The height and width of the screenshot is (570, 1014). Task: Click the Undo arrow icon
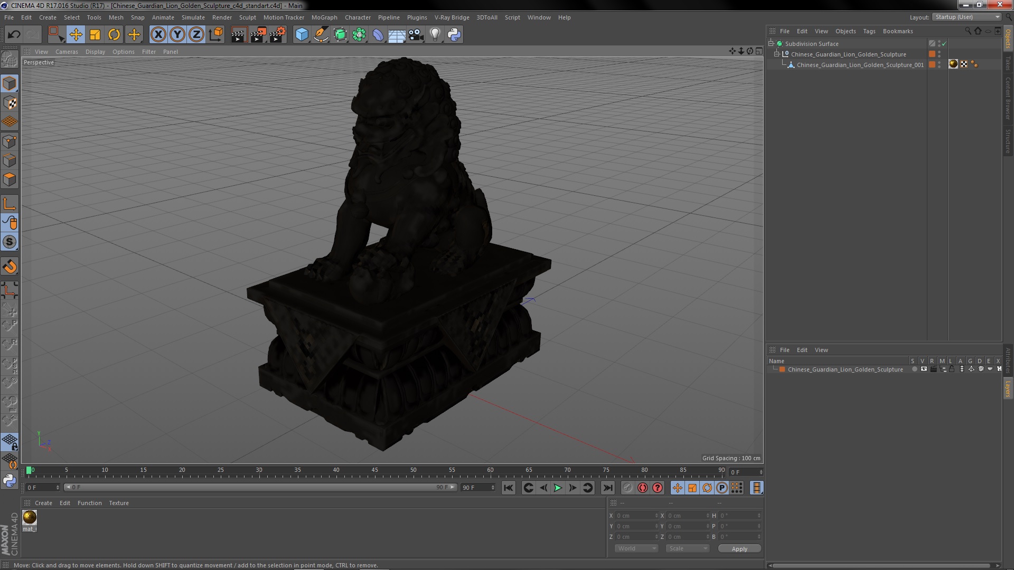point(14,35)
